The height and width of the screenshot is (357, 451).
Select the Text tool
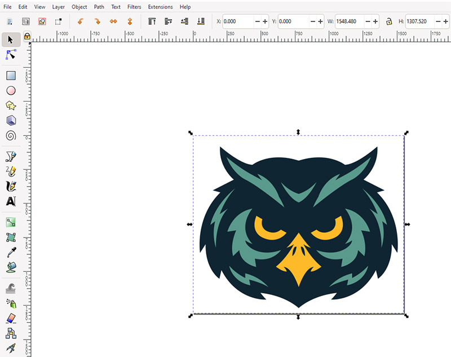click(11, 201)
